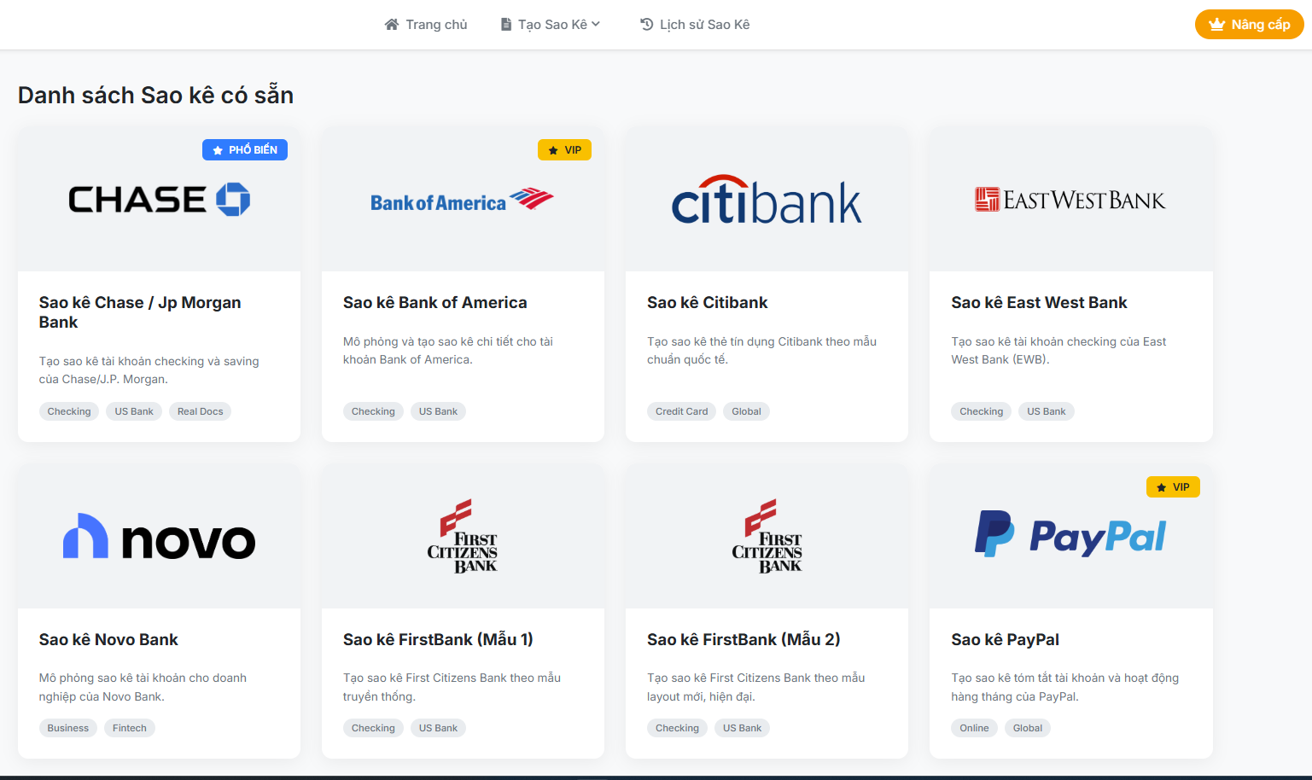Viewport: 1312px width, 780px height.
Task: Select the Fintech tag on Novo card
Action: click(130, 728)
